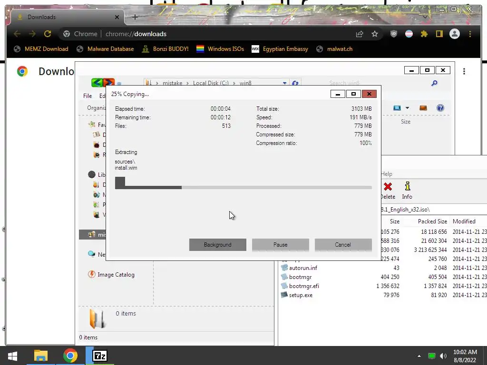Cancel the copying operation
This screenshot has height=365, width=487.
point(343,245)
